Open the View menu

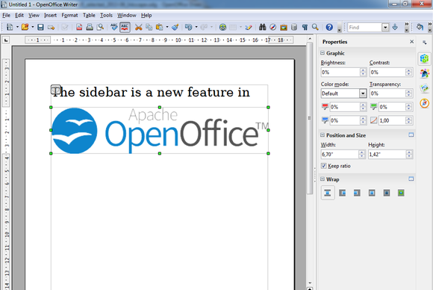[x=34, y=15]
